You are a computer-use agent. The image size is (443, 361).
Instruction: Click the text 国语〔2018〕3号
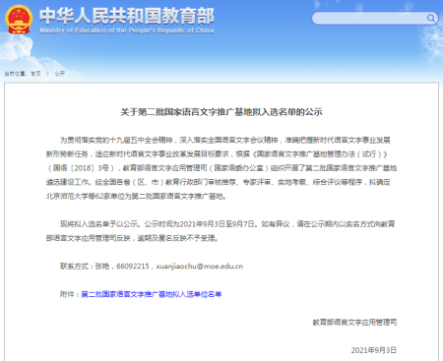[81, 168]
